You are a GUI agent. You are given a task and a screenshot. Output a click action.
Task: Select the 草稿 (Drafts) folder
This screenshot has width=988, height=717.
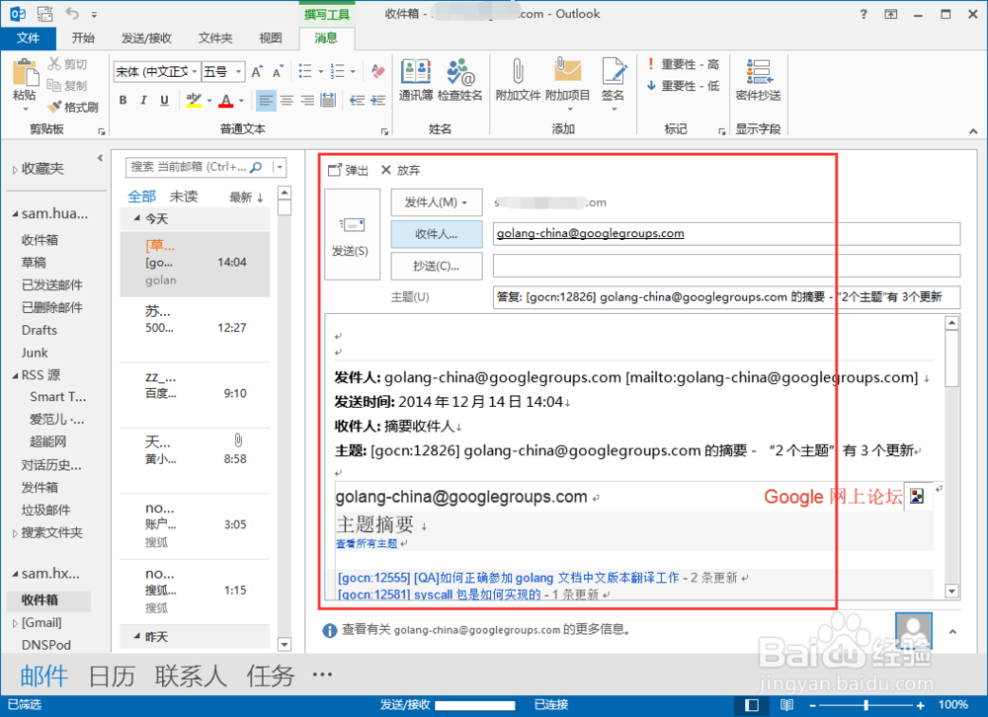pos(34,263)
